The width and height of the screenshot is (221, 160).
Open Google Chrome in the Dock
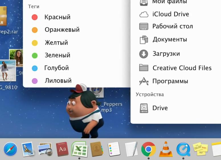148,149
